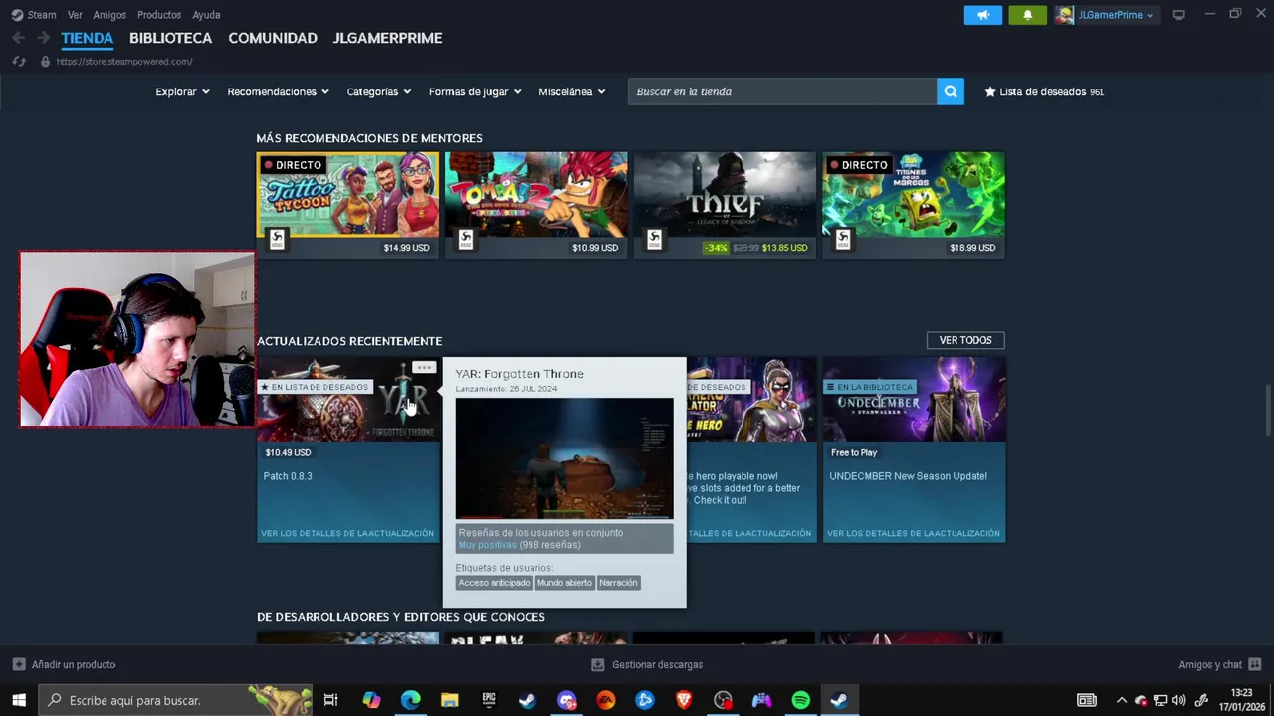Open Copilot from the taskbar
1274x716 pixels.
click(371, 700)
